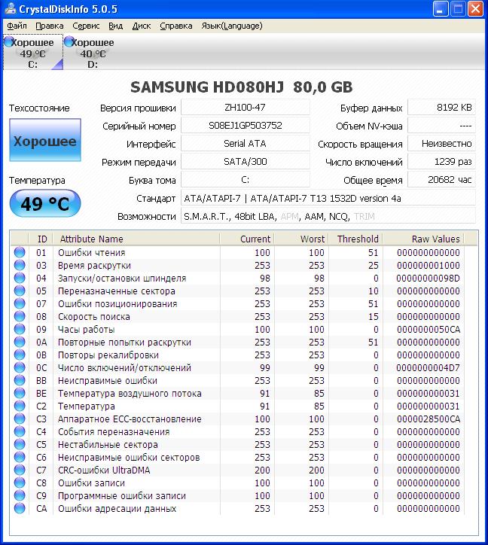Click the Threshold column header
Screen dimensions: 488x545
tap(355, 239)
